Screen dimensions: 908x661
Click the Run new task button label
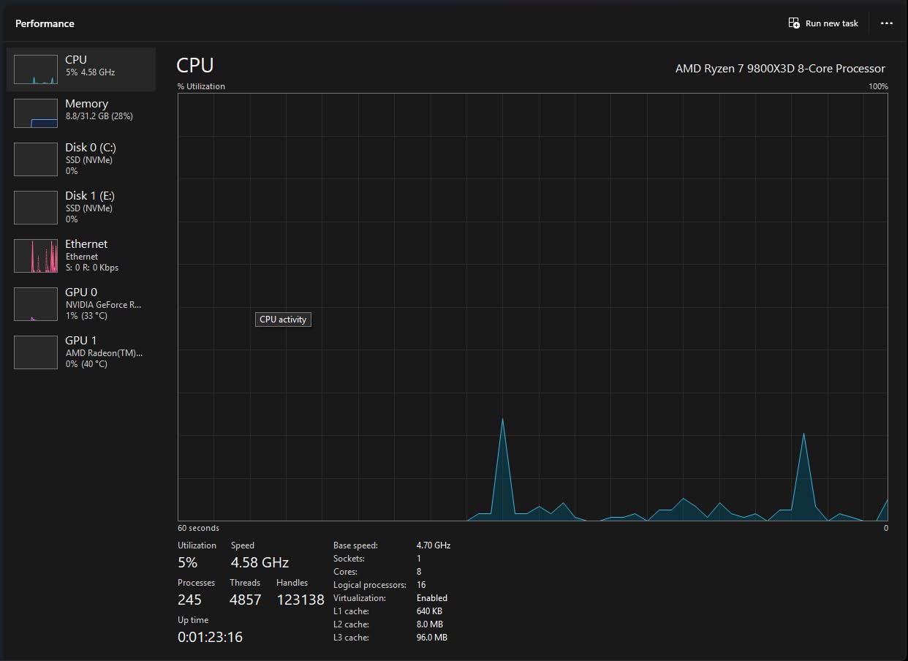[832, 23]
